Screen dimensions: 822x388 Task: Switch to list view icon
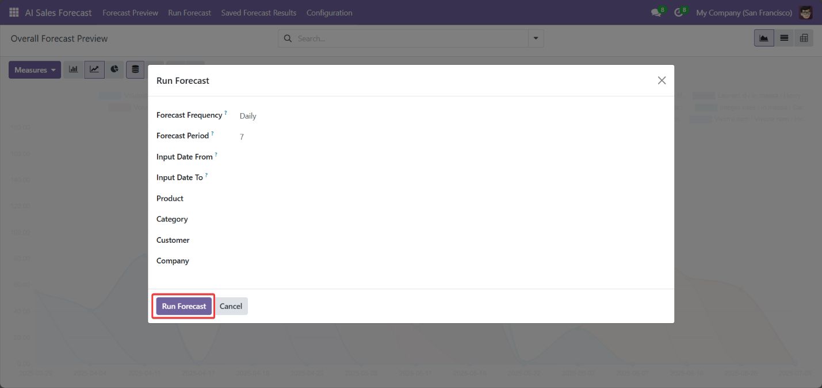tap(784, 38)
